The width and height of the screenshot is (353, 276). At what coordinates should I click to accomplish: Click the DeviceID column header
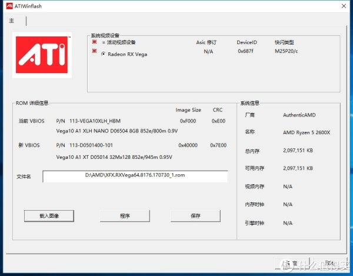point(247,42)
